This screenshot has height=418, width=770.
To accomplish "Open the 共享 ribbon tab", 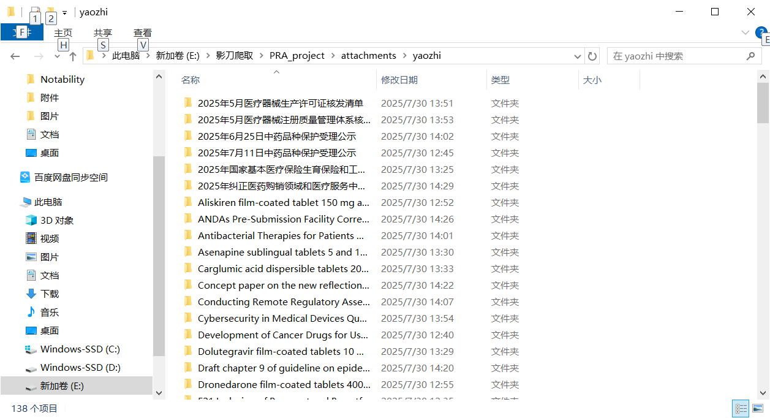I will 103,33.
